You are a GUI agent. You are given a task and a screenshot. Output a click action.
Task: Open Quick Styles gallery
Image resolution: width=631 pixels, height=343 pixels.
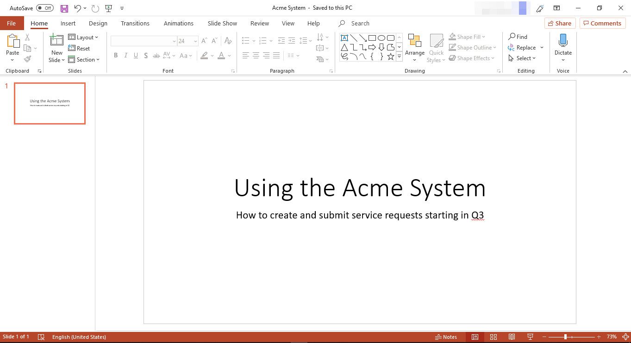click(436, 48)
